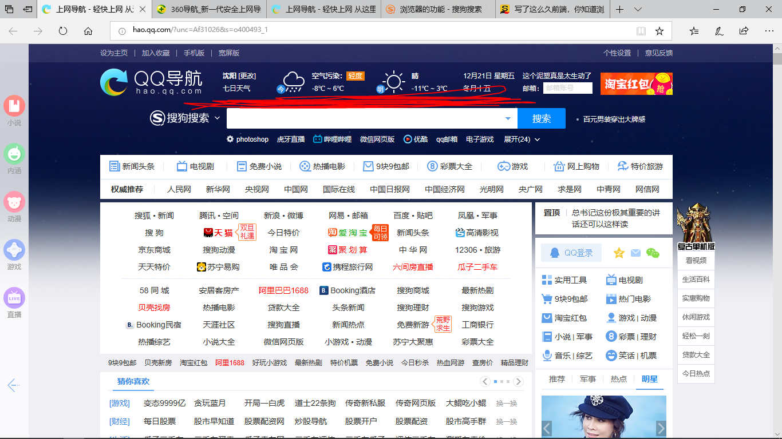Open the 动漫 sidebar icon
Image resolution: width=782 pixels, height=439 pixels.
click(x=14, y=202)
